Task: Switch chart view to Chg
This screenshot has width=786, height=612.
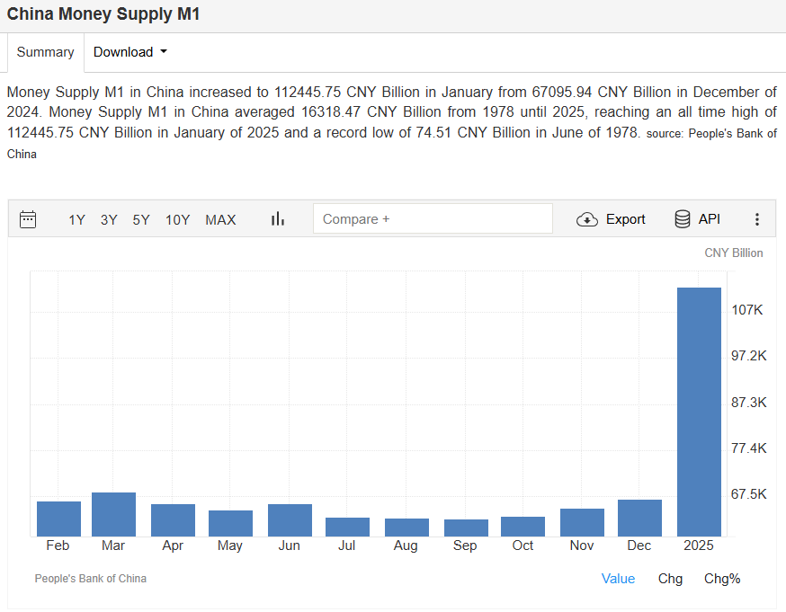Action: tap(670, 579)
